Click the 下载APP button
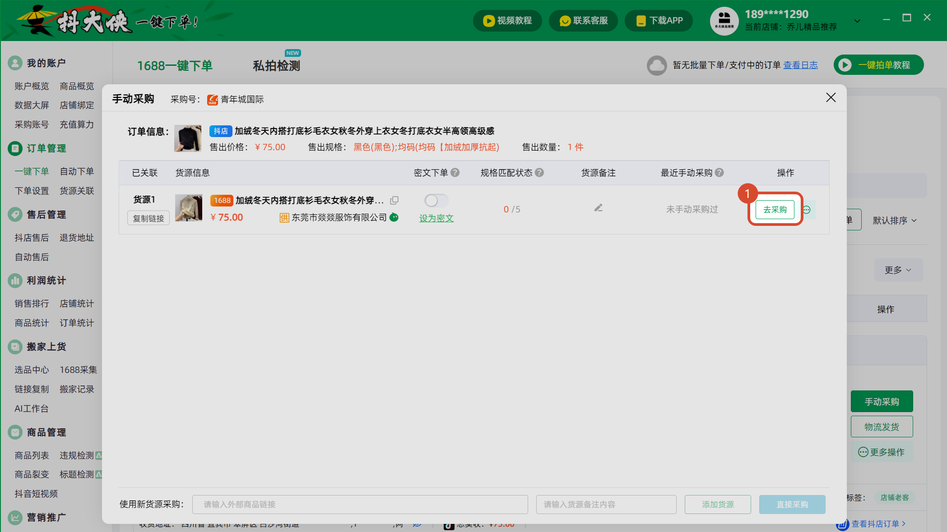947x532 pixels. tap(659, 20)
